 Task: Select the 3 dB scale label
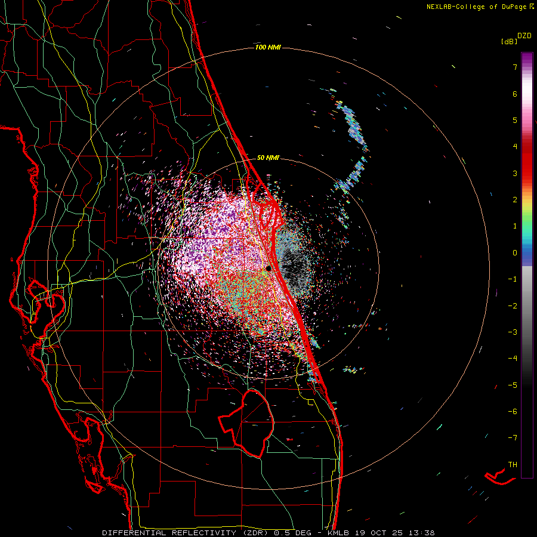pyautogui.click(x=515, y=173)
